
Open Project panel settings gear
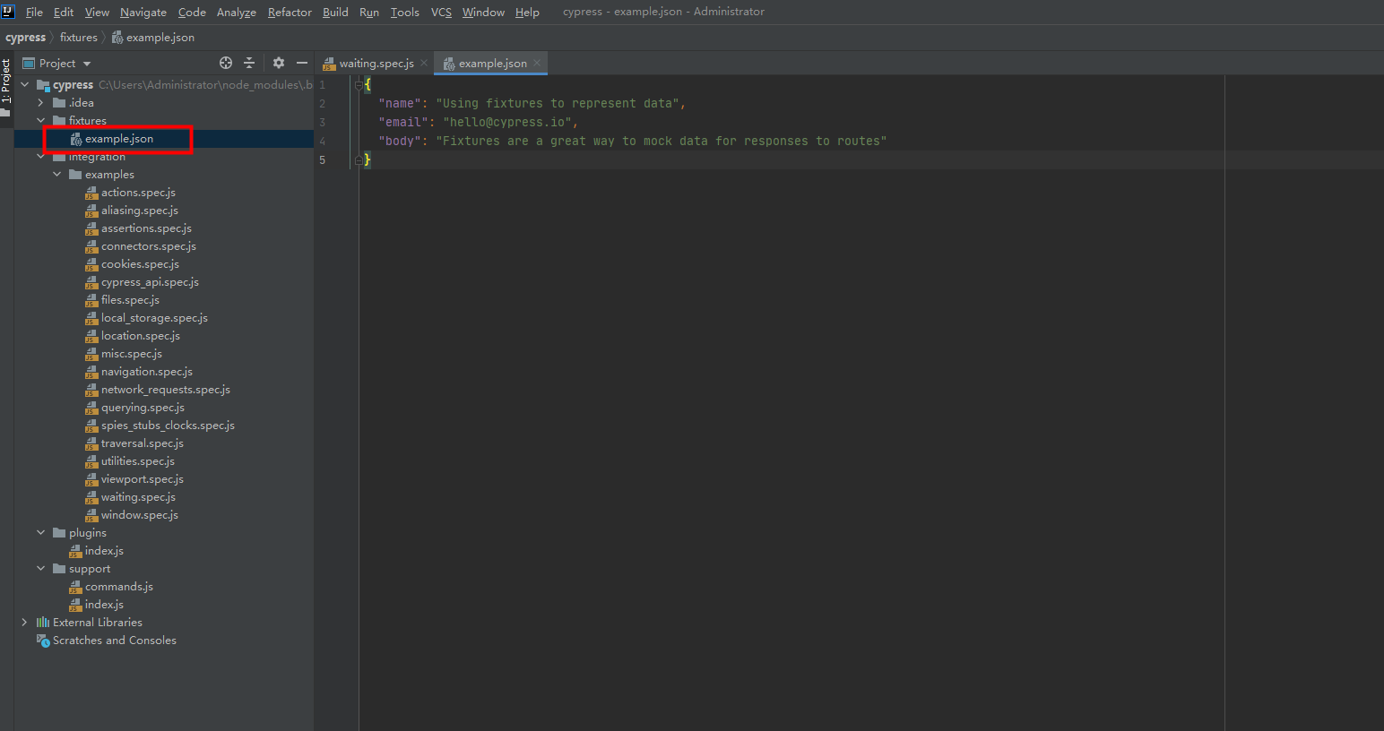(x=279, y=63)
